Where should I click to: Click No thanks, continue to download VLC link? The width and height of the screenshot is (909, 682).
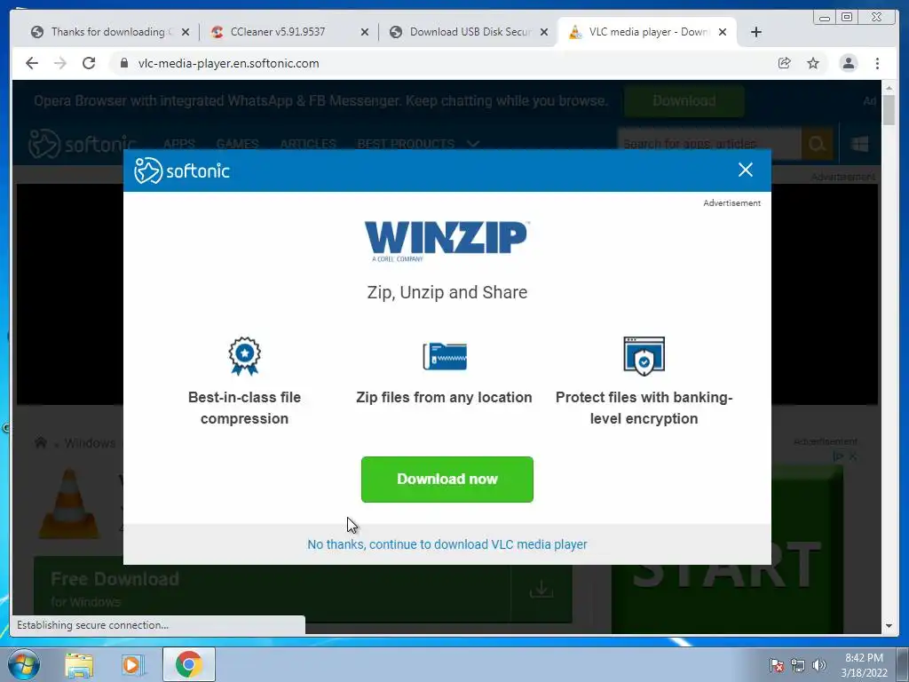(447, 544)
